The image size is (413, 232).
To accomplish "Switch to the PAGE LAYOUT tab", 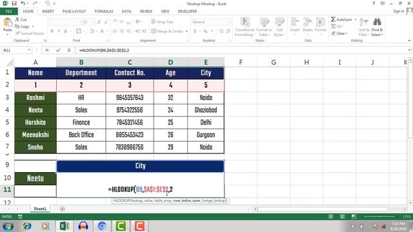I will [x=74, y=12].
